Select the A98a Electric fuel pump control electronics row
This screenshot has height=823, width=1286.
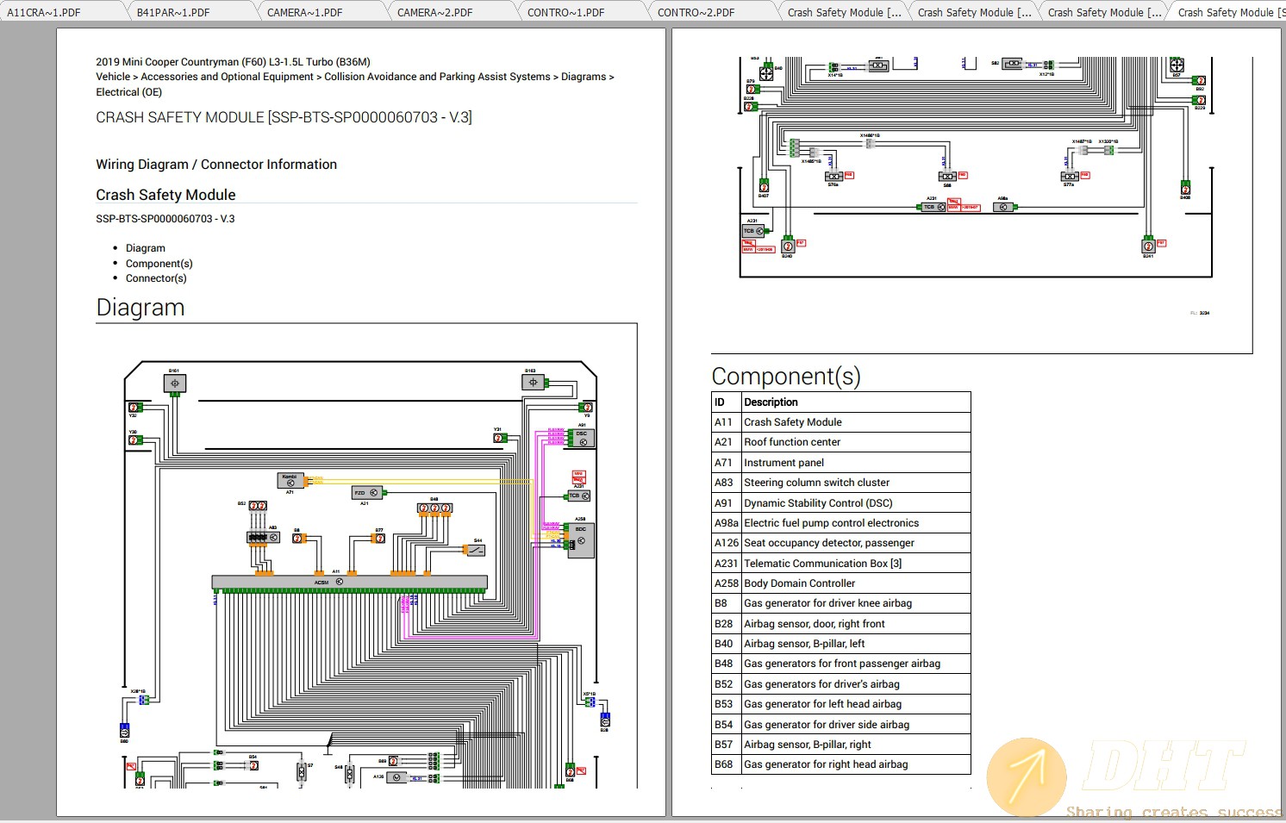click(x=841, y=523)
